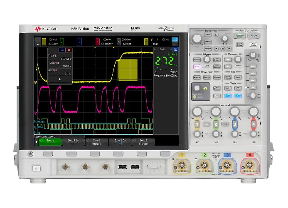Tap the blue icon beside the DVM header
Screen dimensions: 288x208
click(176, 49)
